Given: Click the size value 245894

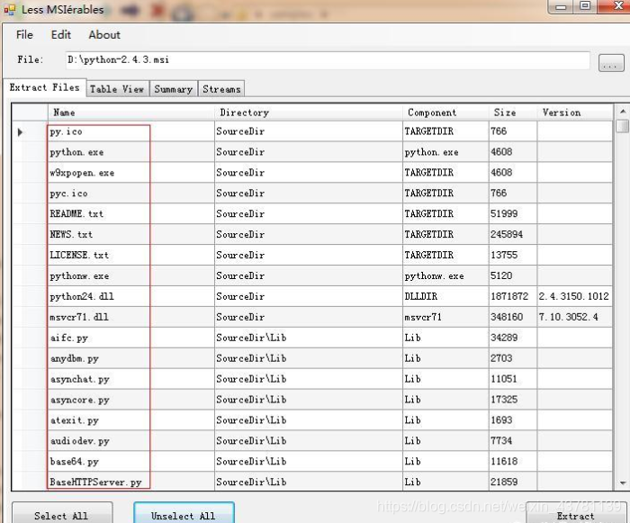Looking at the screenshot, I should click(507, 234).
